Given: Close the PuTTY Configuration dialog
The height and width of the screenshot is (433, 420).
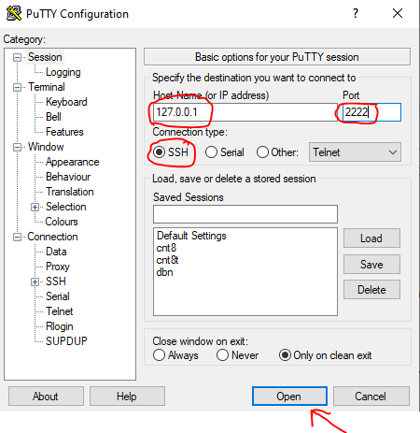Looking at the screenshot, I should (398, 13).
